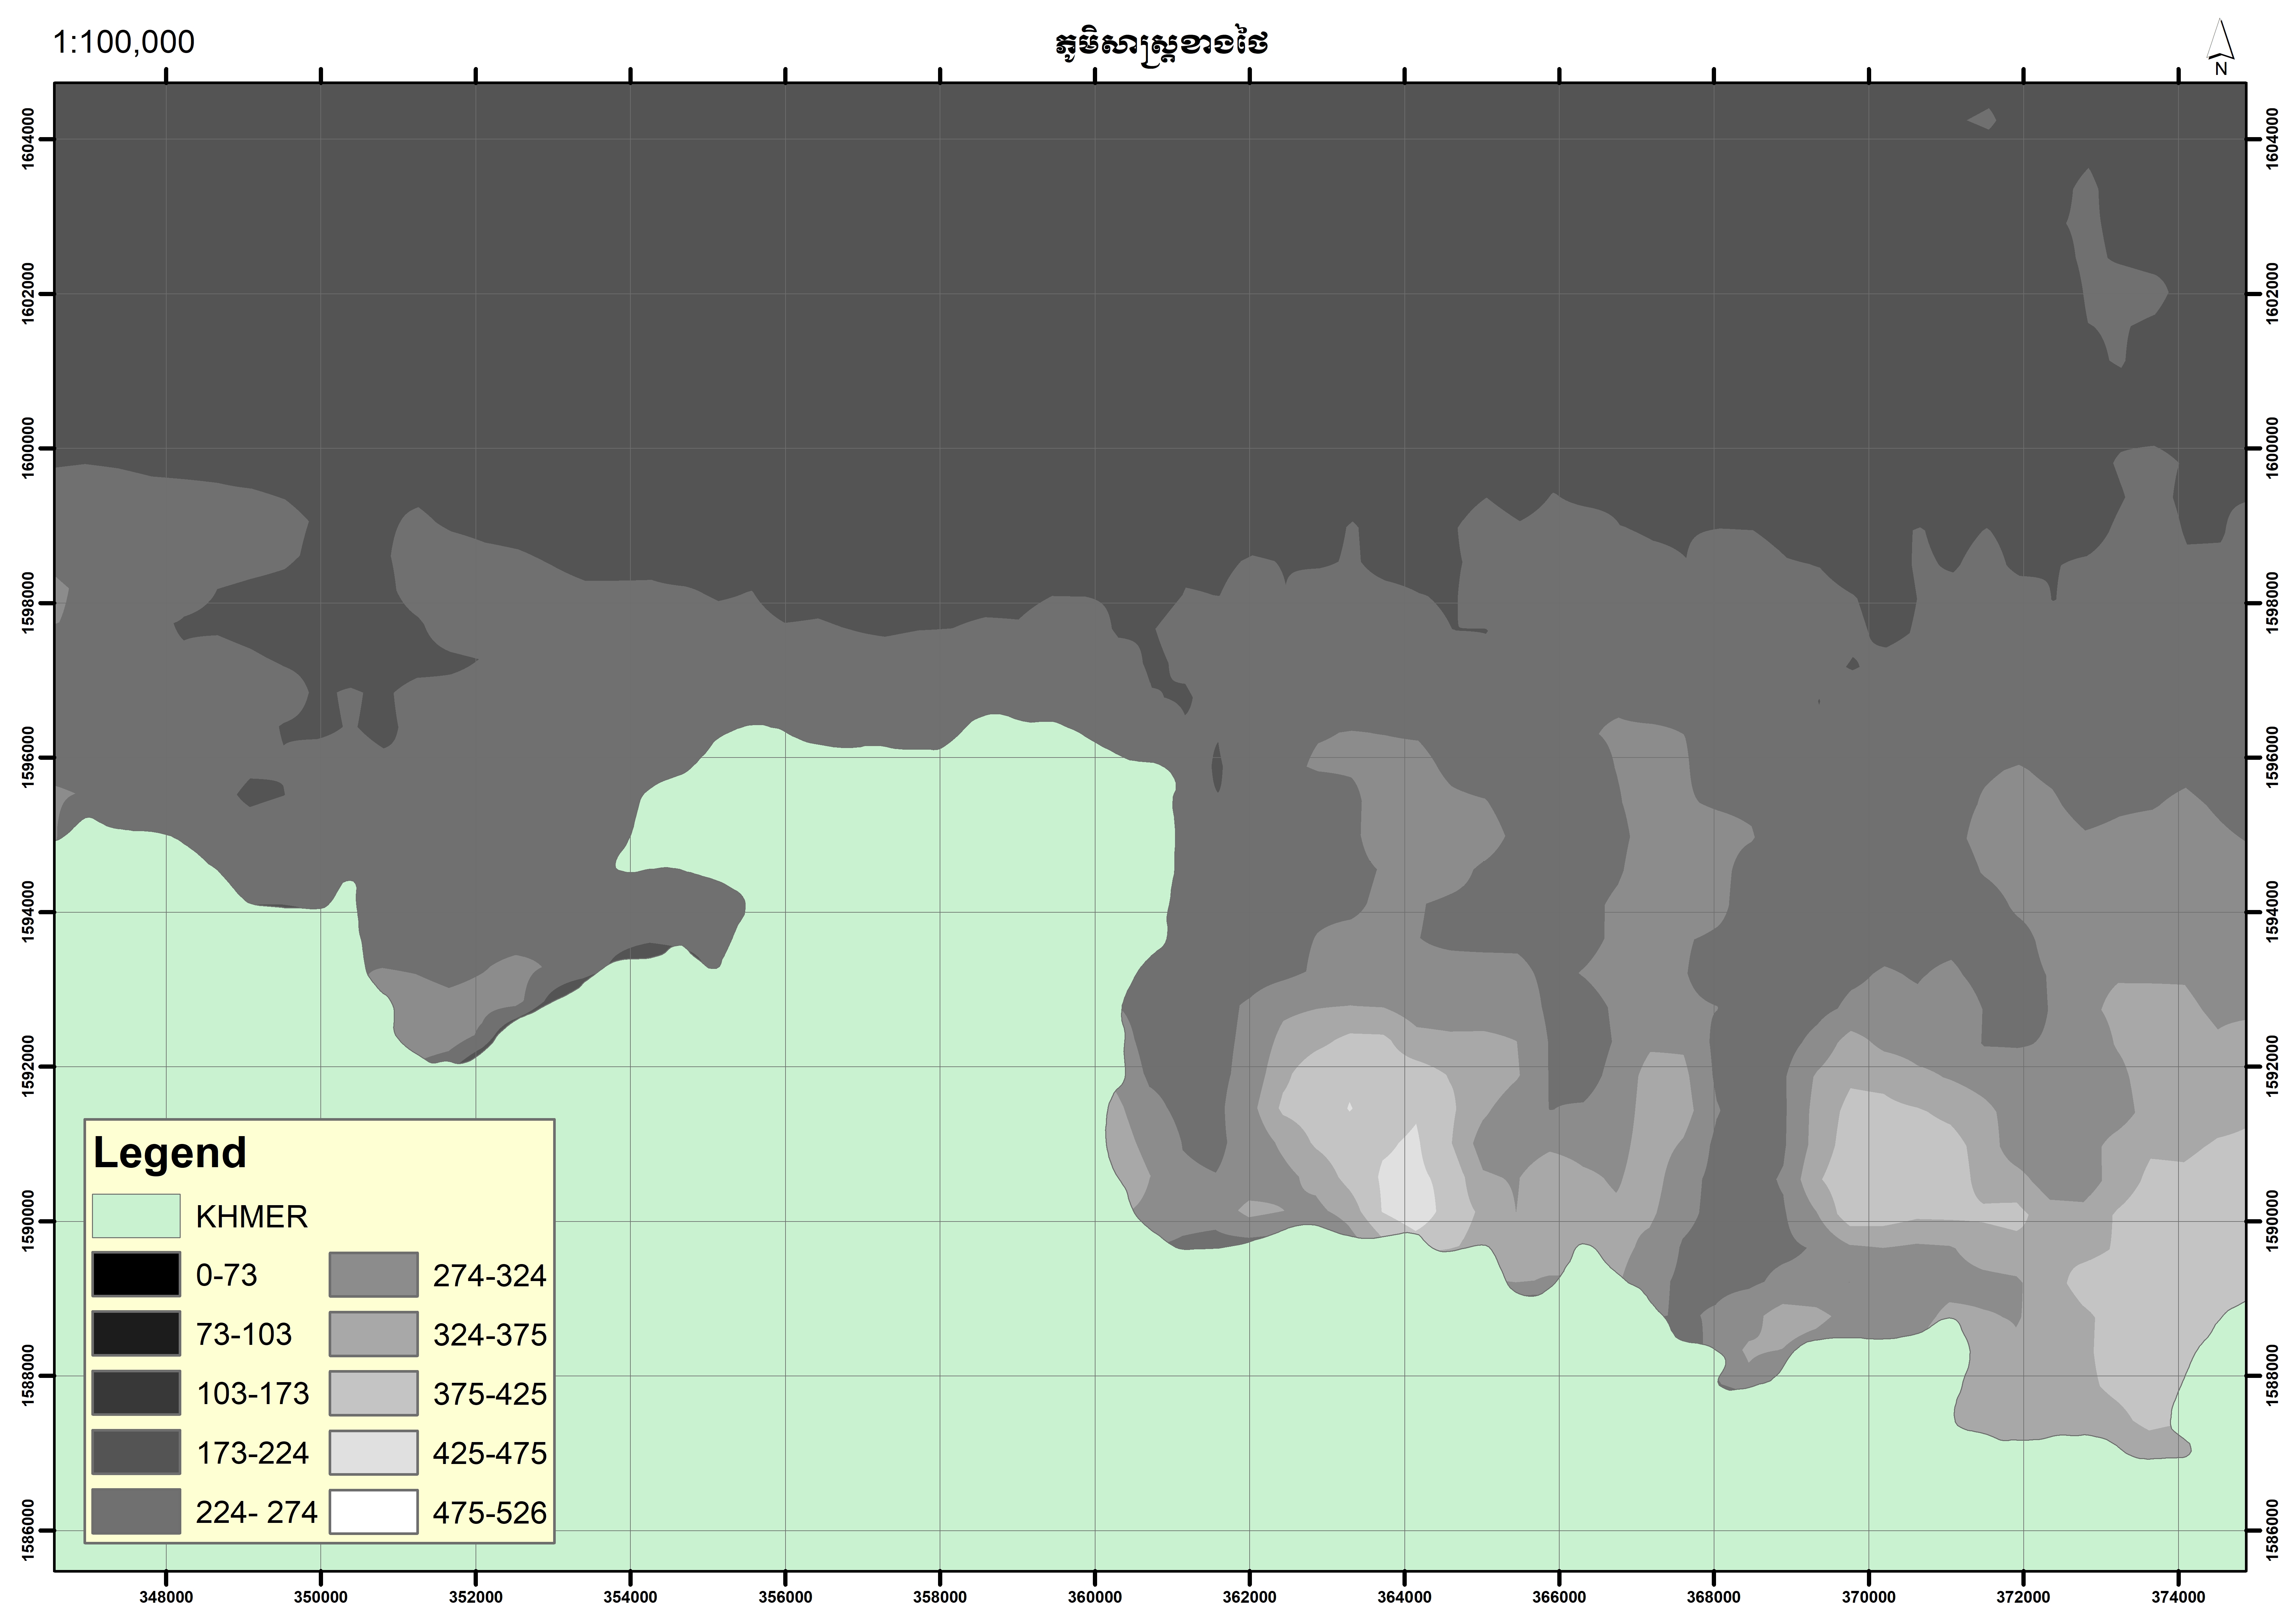Click the right 1590000 northing label
The image size is (2296, 1623).
tap(2272, 1221)
